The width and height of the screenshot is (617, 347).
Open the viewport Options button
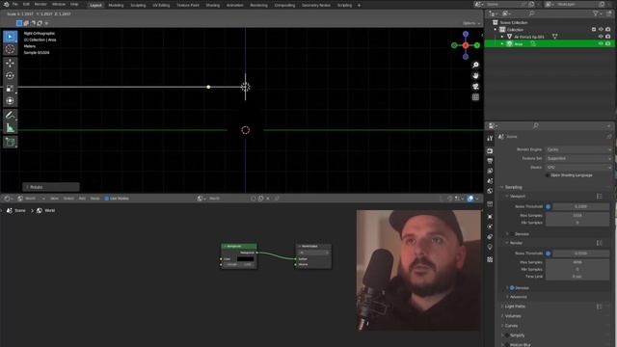(471, 23)
